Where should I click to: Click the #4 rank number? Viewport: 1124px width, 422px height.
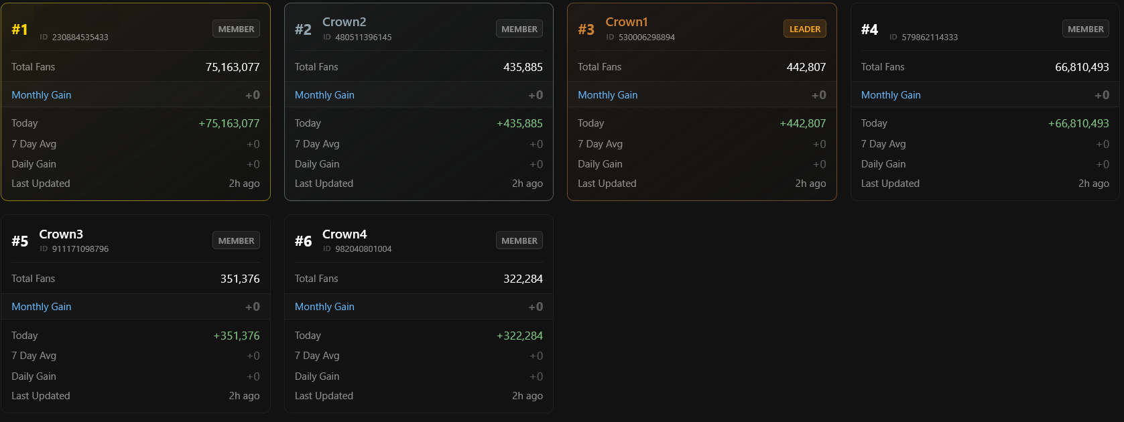pos(869,29)
